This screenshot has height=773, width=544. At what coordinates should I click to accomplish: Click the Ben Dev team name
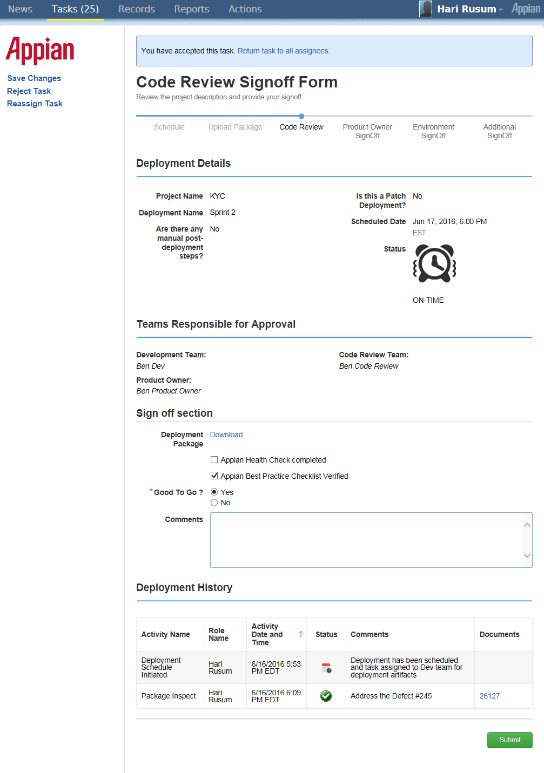(150, 366)
